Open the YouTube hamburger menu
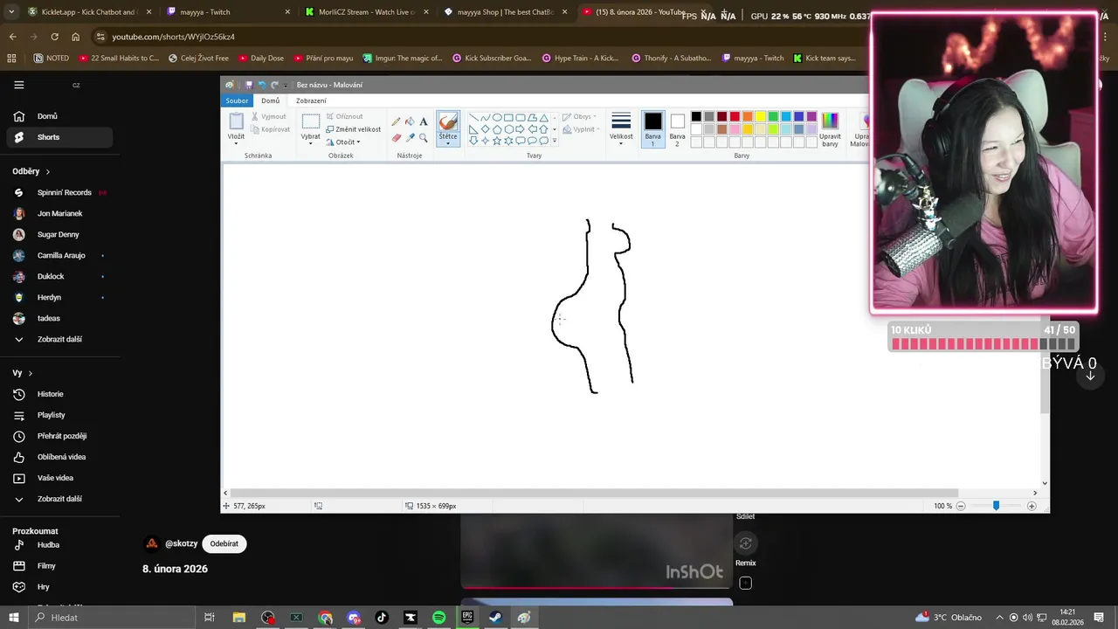This screenshot has height=629, width=1118. [x=19, y=85]
